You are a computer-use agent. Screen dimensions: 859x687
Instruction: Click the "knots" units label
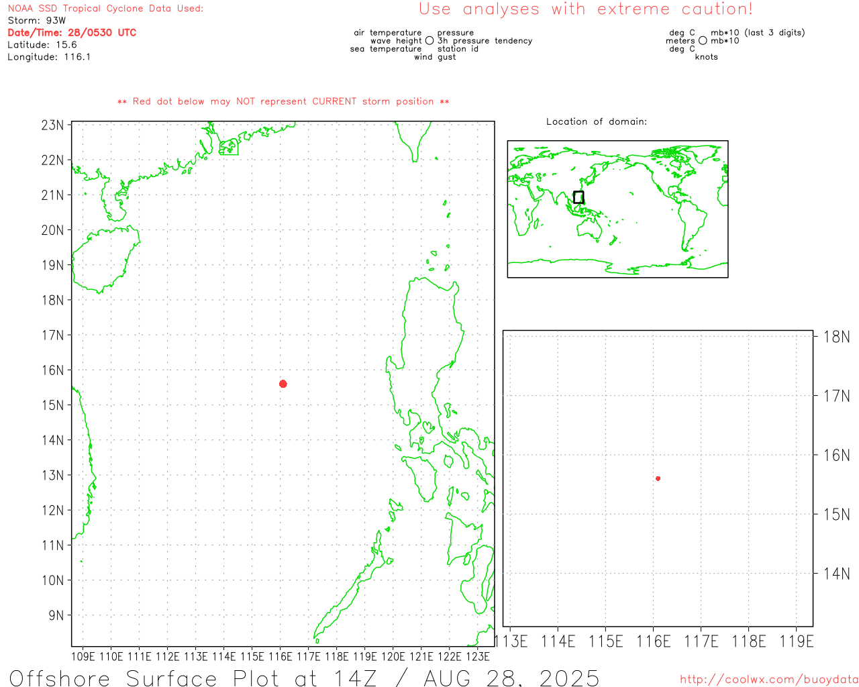point(707,57)
